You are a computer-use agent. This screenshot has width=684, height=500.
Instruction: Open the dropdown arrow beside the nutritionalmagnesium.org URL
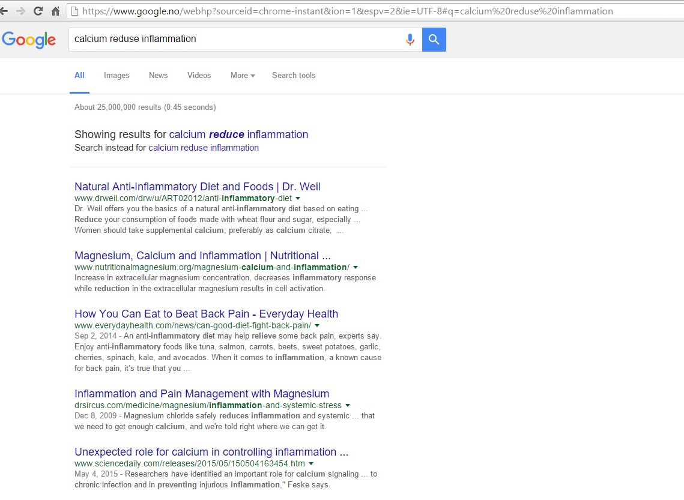point(356,267)
